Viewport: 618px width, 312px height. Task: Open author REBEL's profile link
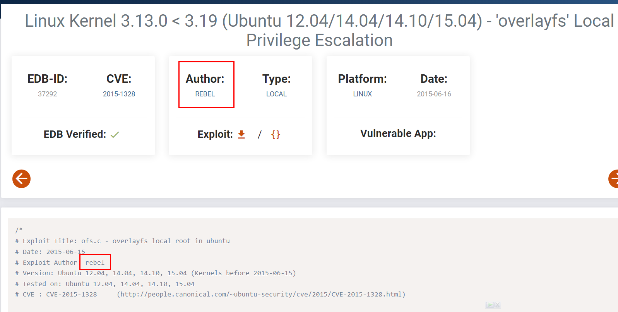point(205,94)
